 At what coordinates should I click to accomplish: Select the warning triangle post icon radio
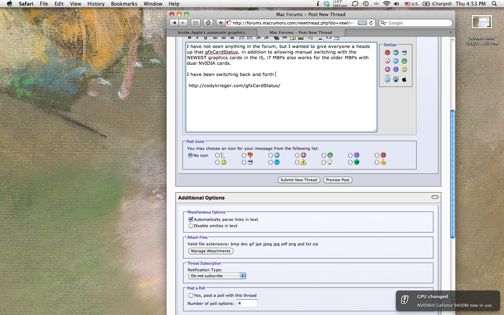click(x=297, y=163)
